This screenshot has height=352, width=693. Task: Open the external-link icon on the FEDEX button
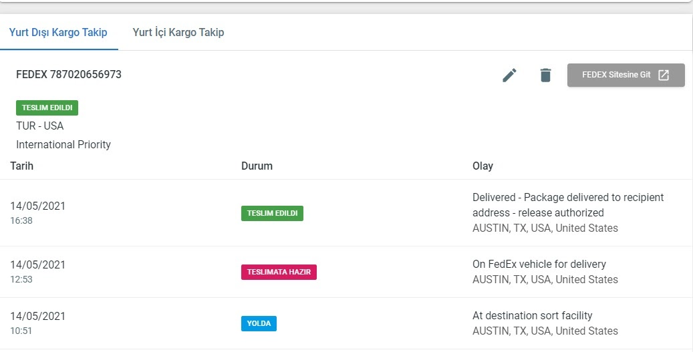[664, 75]
